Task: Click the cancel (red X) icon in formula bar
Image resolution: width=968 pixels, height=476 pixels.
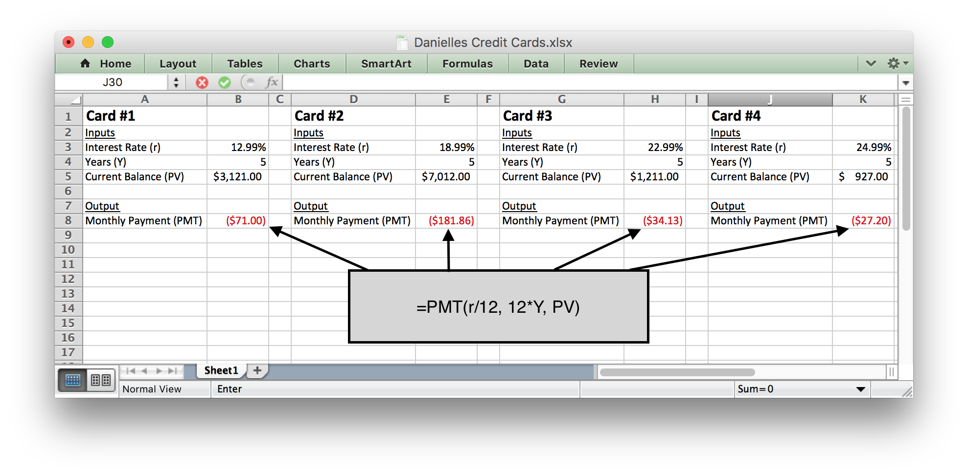Action: pos(202,82)
